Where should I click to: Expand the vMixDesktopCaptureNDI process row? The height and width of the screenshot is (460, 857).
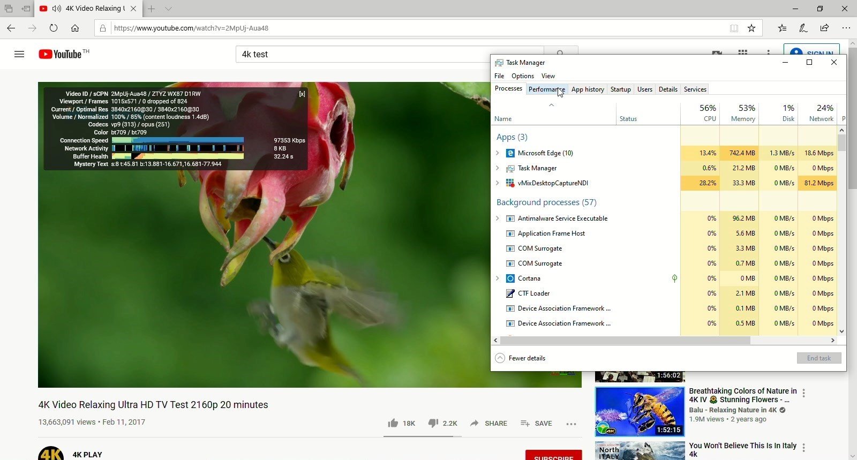point(498,183)
